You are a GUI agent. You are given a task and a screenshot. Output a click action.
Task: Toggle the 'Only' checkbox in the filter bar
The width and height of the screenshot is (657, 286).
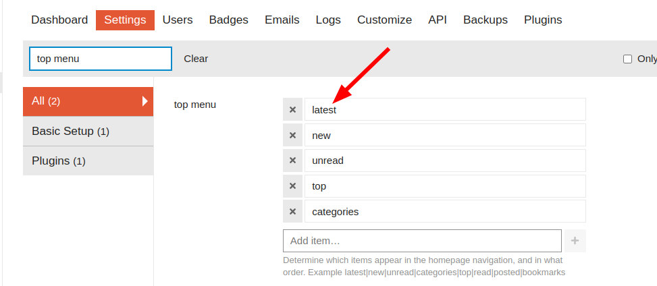click(x=628, y=59)
